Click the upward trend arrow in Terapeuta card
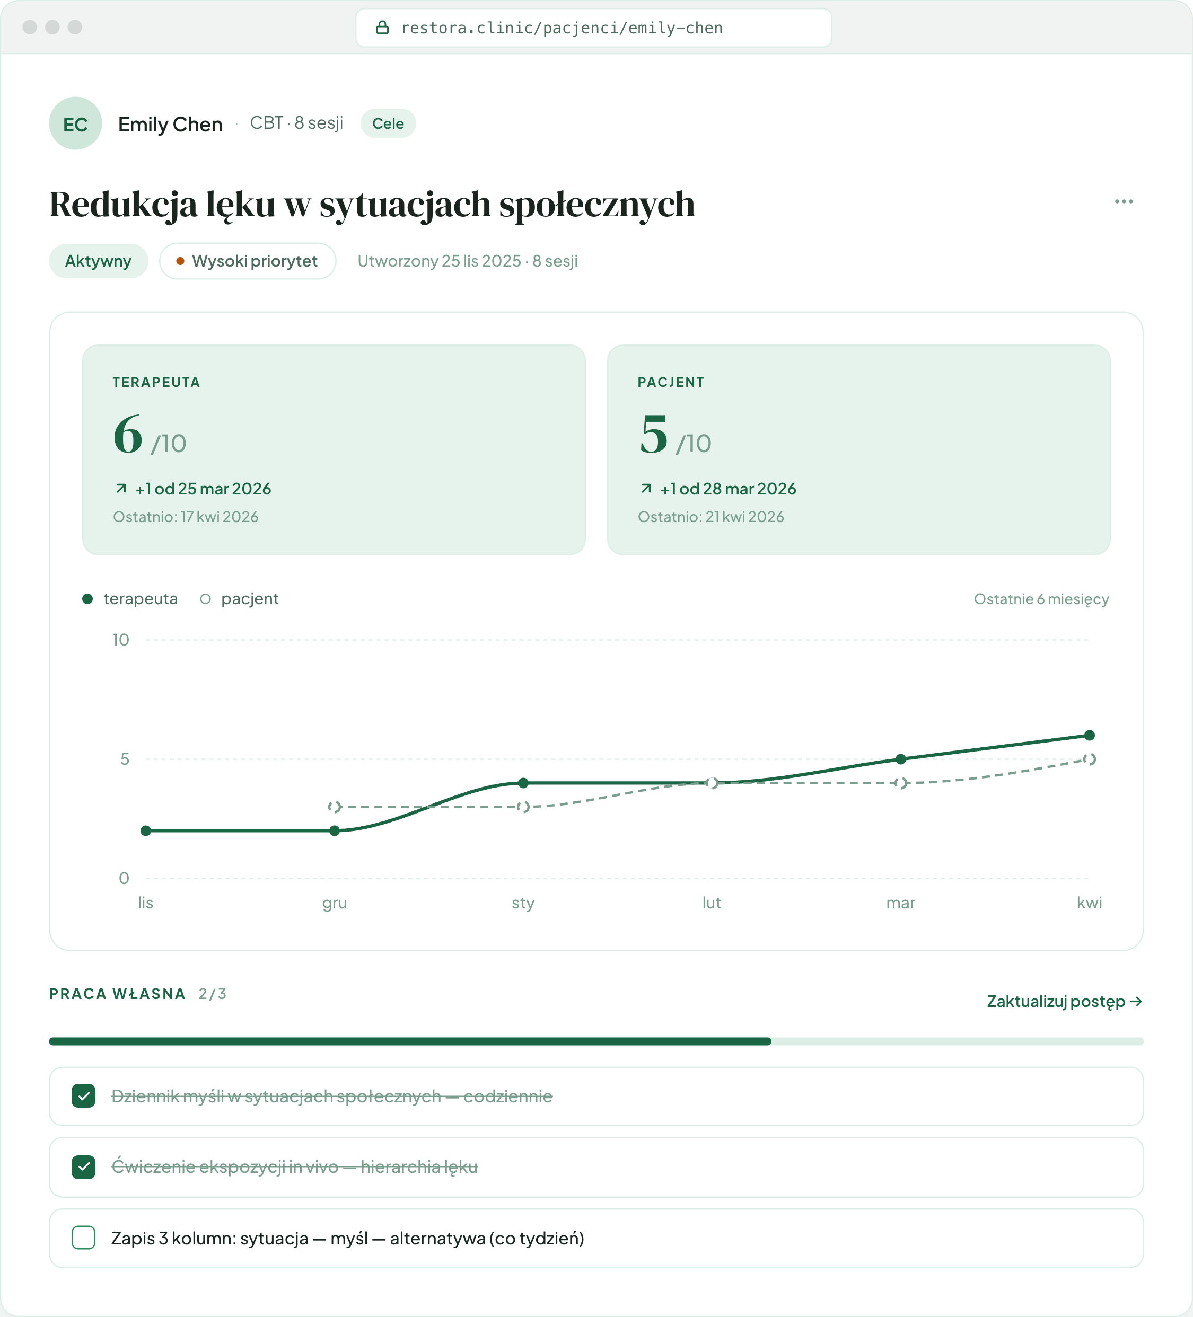The width and height of the screenshot is (1193, 1317). [121, 489]
